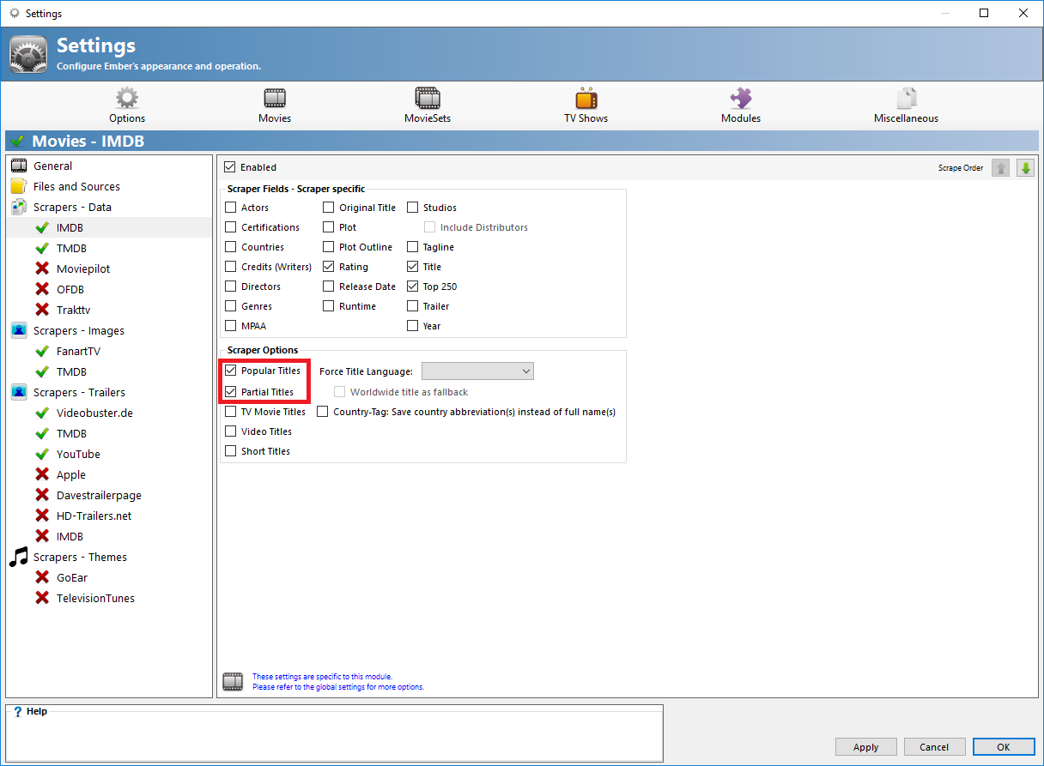This screenshot has width=1044, height=766.
Task: Move scraper order up with gray arrow
Action: tap(1000, 168)
